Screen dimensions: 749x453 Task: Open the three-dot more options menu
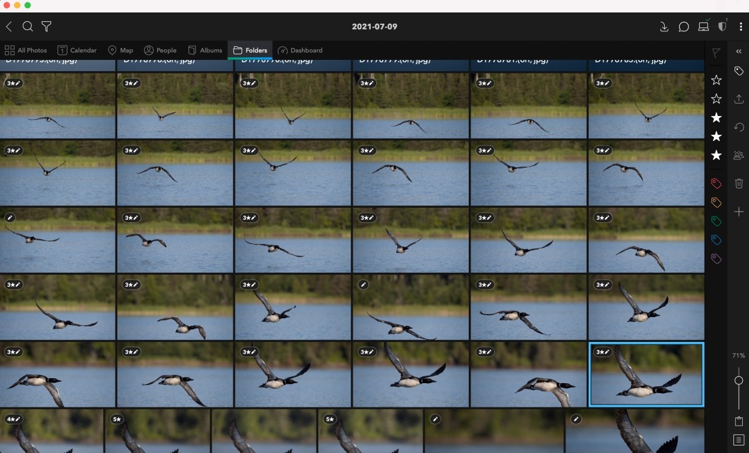click(x=741, y=27)
